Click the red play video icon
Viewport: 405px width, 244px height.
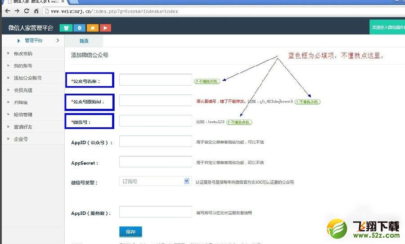(x=105, y=28)
